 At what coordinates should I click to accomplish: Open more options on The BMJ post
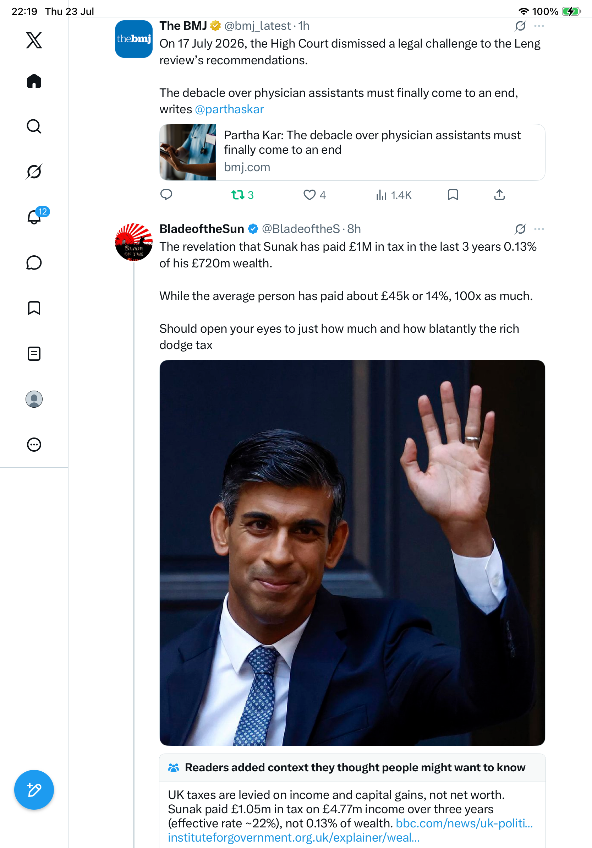point(539,26)
